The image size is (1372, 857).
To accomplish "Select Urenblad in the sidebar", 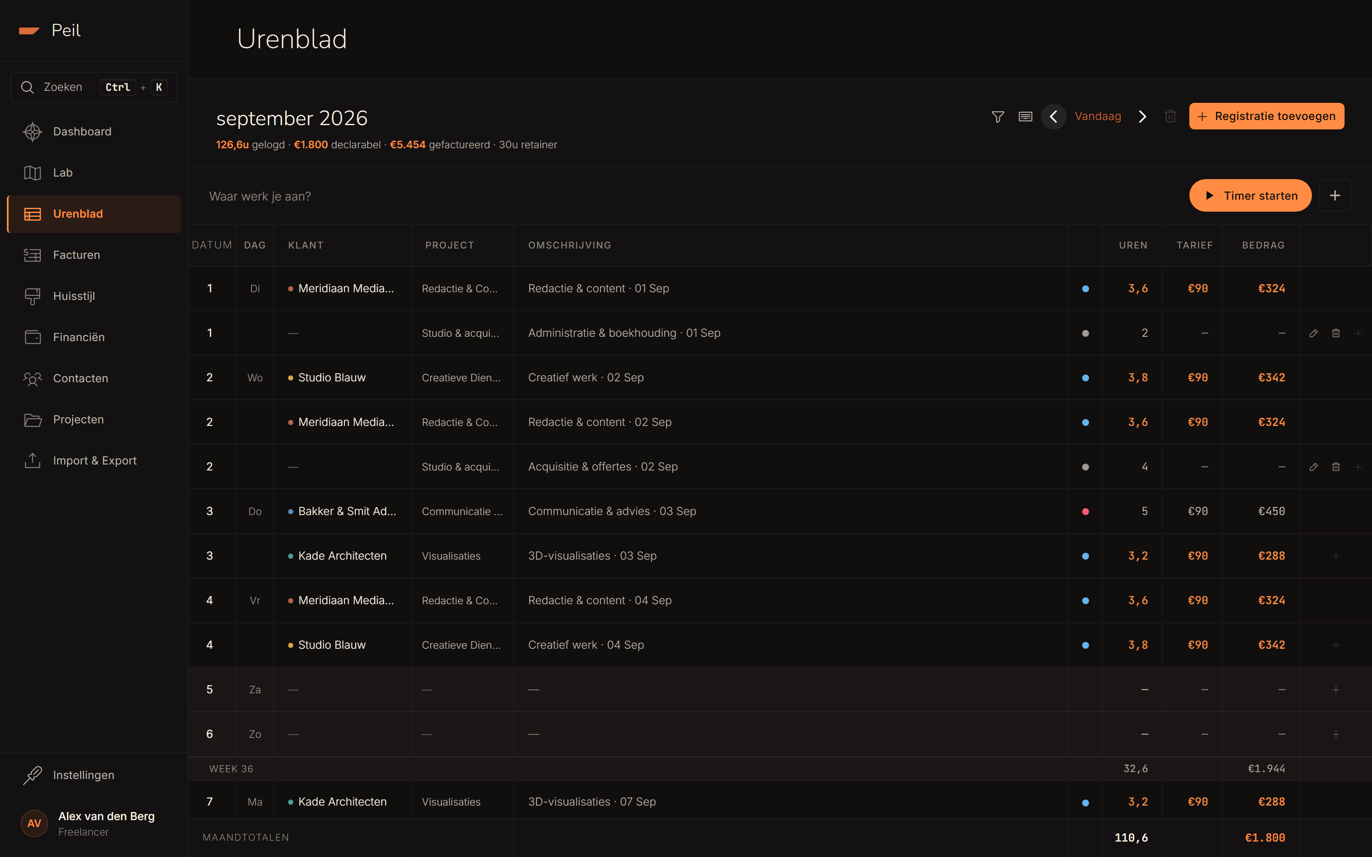I will coord(93,214).
